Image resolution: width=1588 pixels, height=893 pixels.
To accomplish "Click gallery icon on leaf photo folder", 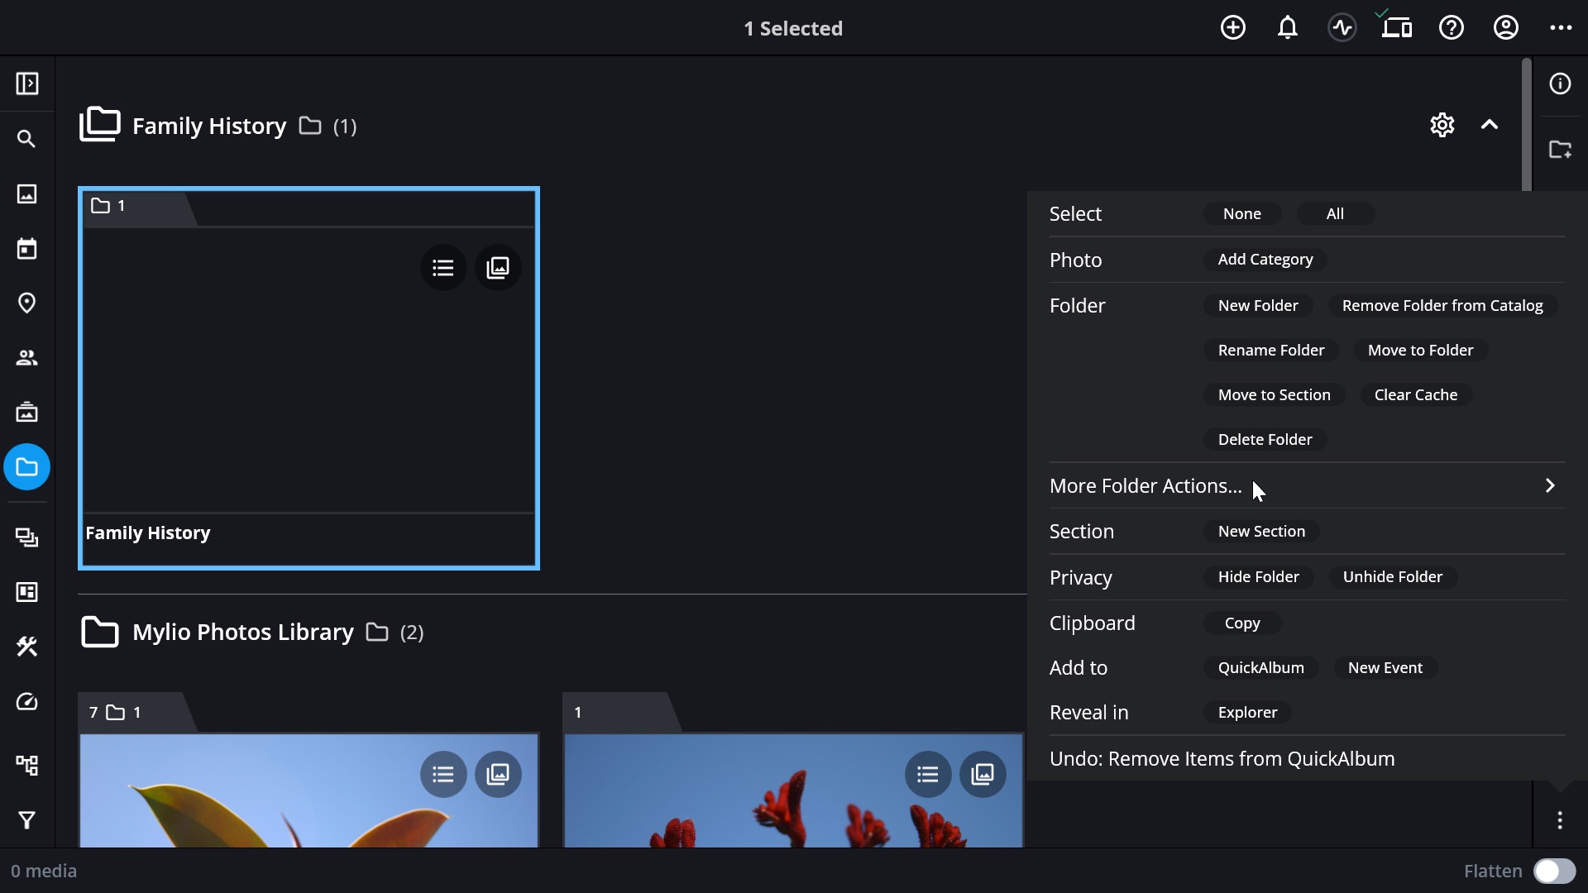I will click(x=498, y=774).
